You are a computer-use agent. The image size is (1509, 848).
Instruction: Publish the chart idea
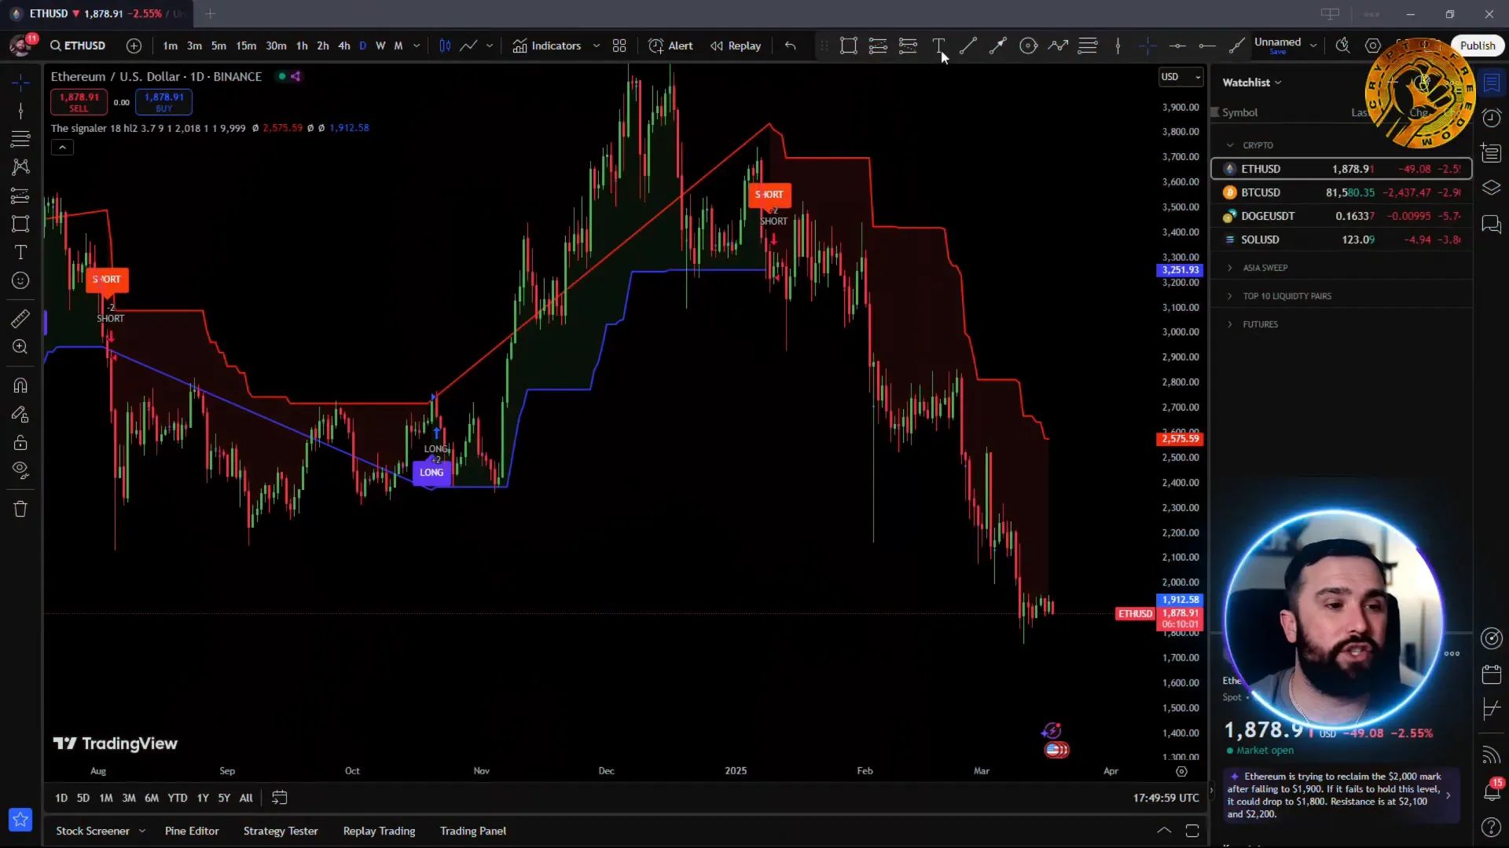1478,46
